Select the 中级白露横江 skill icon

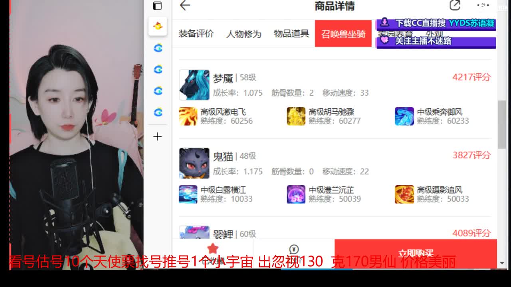pyautogui.click(x=188, y=194)
